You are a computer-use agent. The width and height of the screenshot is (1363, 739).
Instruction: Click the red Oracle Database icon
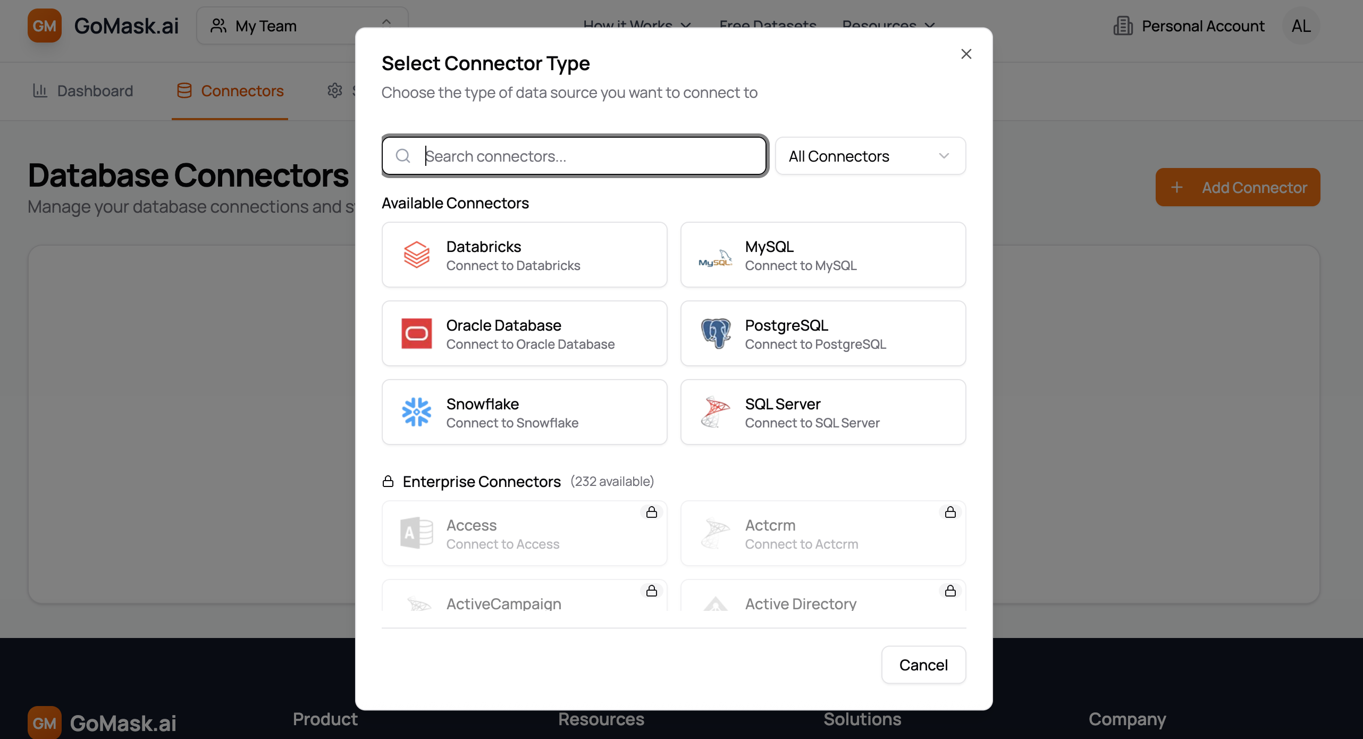416,334
